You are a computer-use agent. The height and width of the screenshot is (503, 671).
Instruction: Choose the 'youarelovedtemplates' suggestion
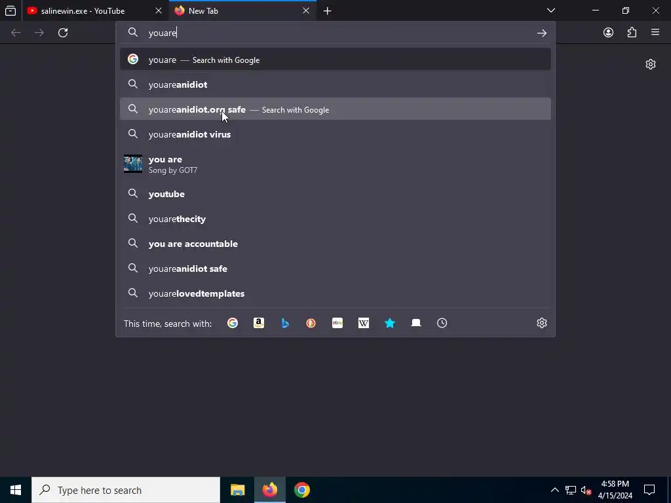point(335,293)
